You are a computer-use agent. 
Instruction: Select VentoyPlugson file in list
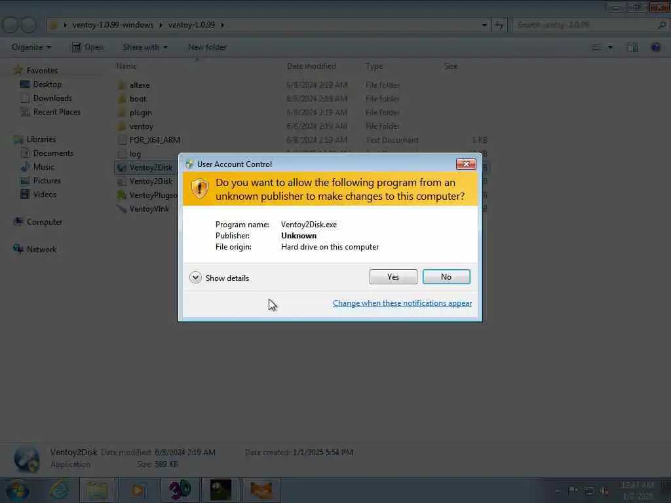(153, 195)
